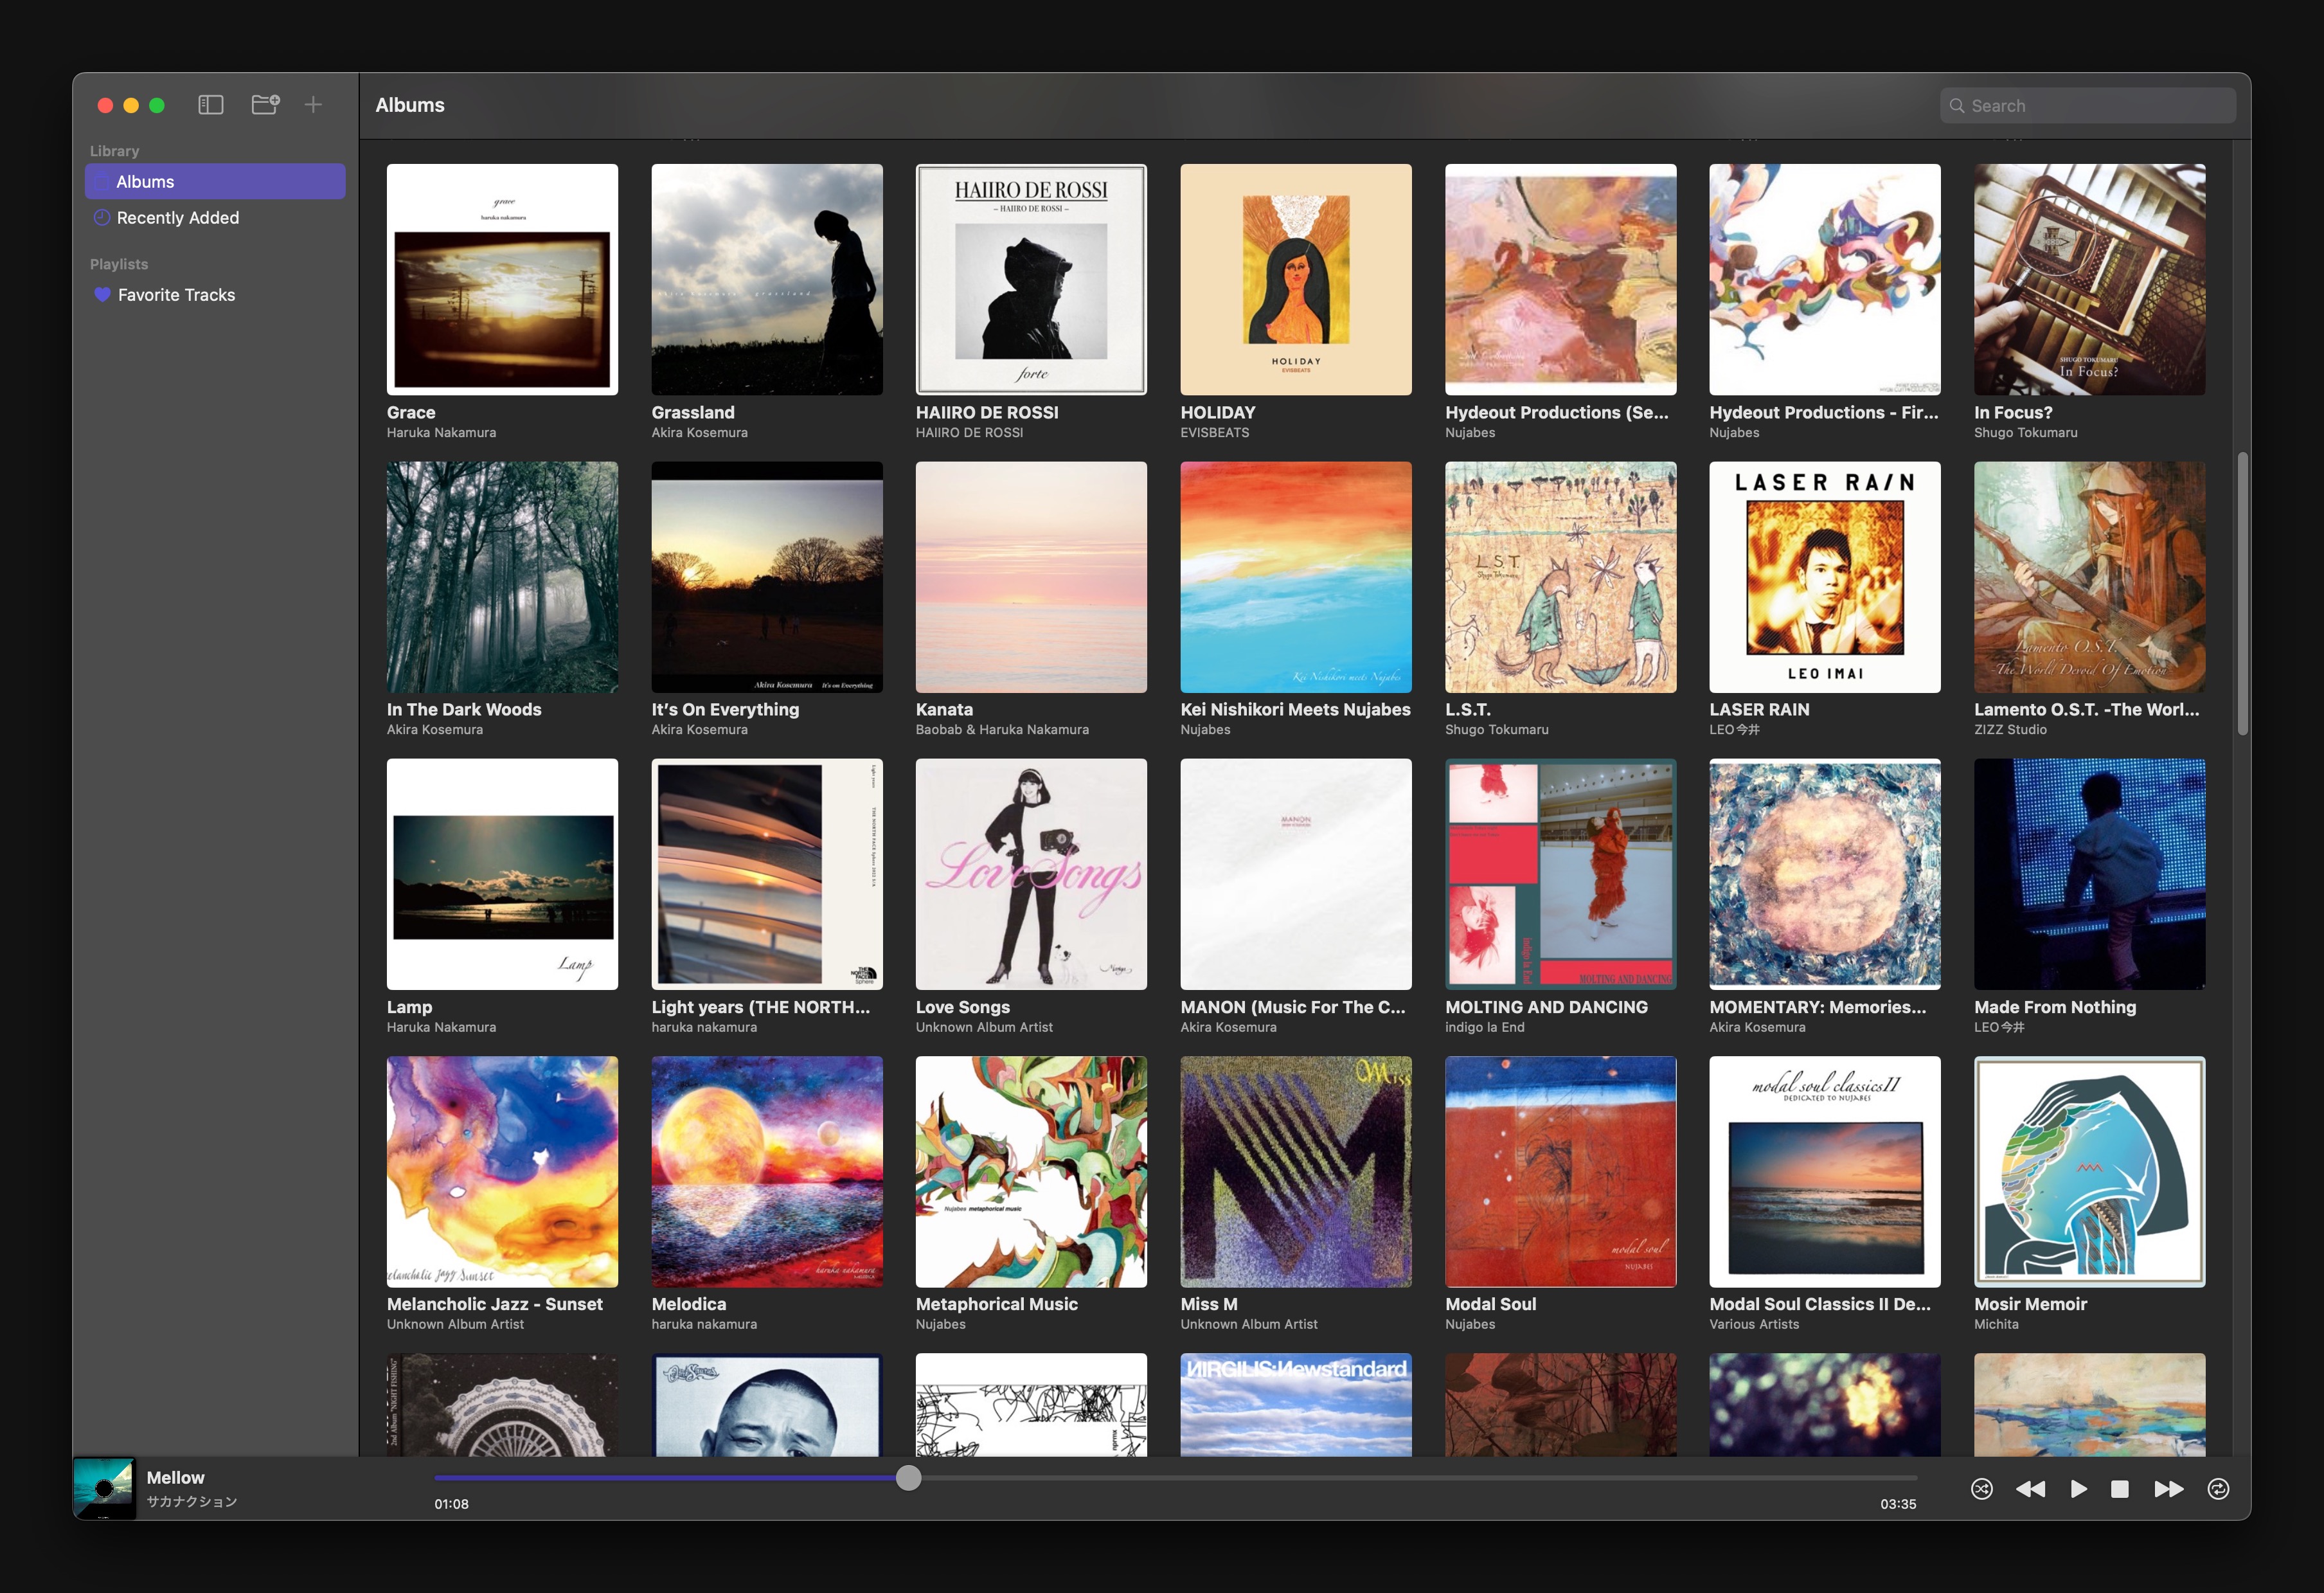Screen dimensions: 2324x1593
Task: Click artist name Michita under Mosir Memoir
Action: (1996, 1324)
